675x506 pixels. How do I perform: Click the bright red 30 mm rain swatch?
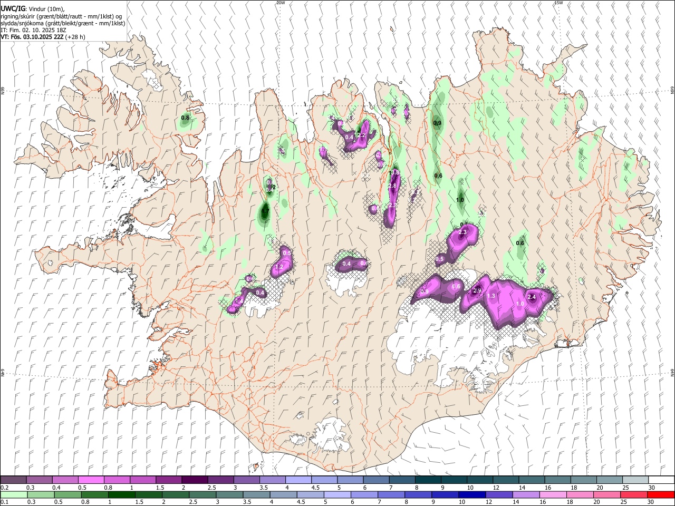[x=661, y=495]
